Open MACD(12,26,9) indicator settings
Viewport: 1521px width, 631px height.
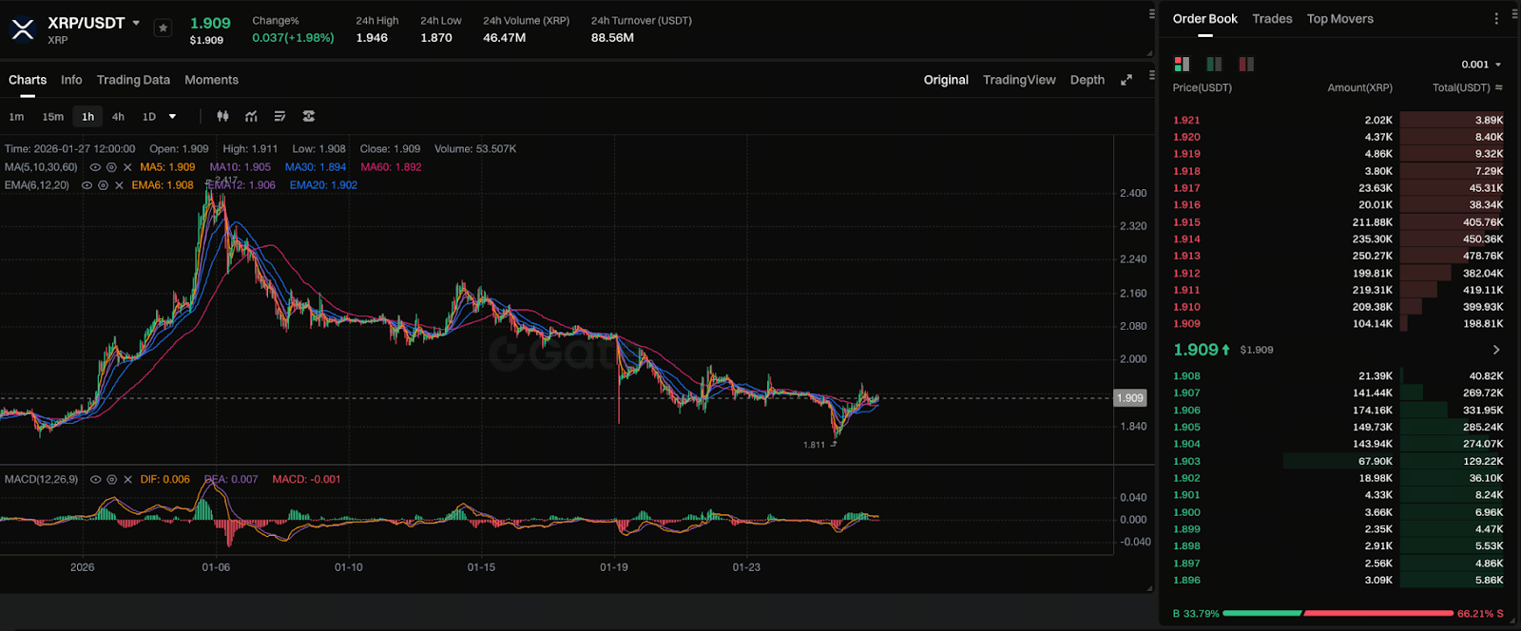point(111,480)
